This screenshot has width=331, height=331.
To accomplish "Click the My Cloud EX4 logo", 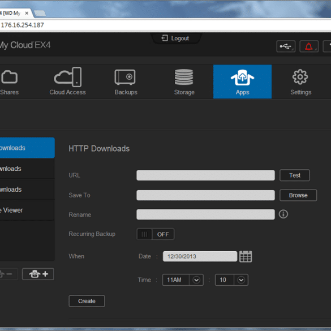I will pos(25,45).
